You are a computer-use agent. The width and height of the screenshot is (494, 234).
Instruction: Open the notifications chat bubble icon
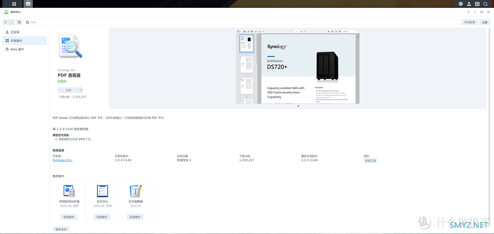(461, 4)
